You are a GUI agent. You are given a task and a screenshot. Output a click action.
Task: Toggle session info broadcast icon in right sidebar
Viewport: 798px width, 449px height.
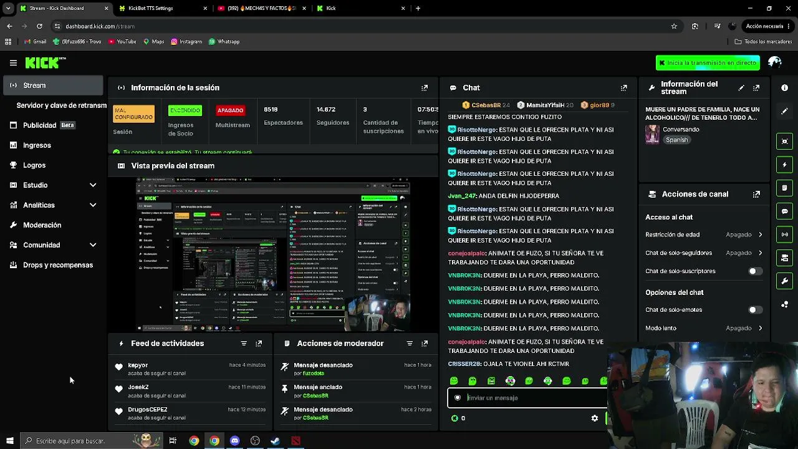pos(785,234)
